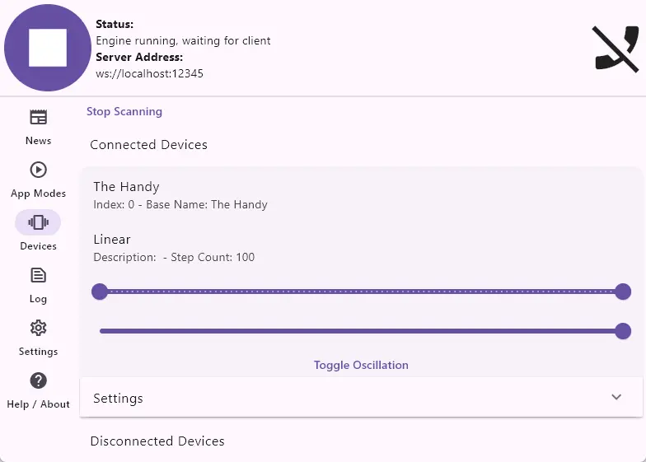Expand the device Settings chevron

616,397
